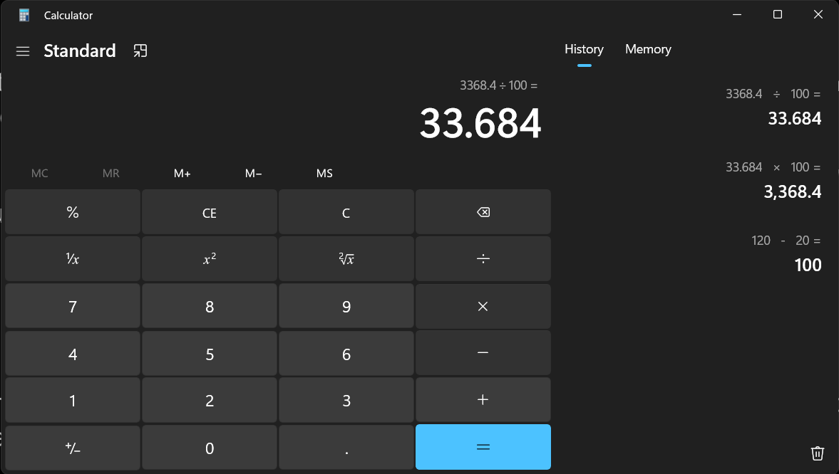
Task: Click digit 2 key
Action: [209, 400]
